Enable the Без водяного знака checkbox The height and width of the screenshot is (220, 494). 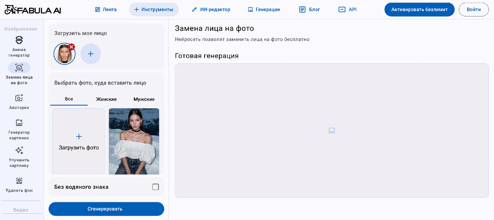tap(156, 187)
